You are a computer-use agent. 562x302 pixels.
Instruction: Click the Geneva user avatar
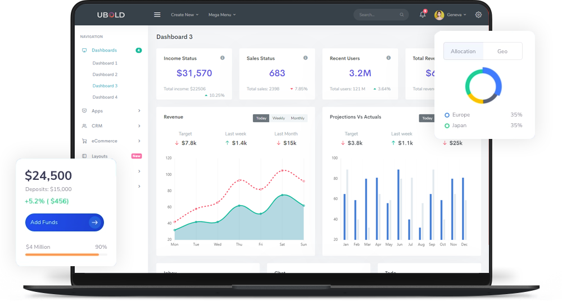point(439,15)
